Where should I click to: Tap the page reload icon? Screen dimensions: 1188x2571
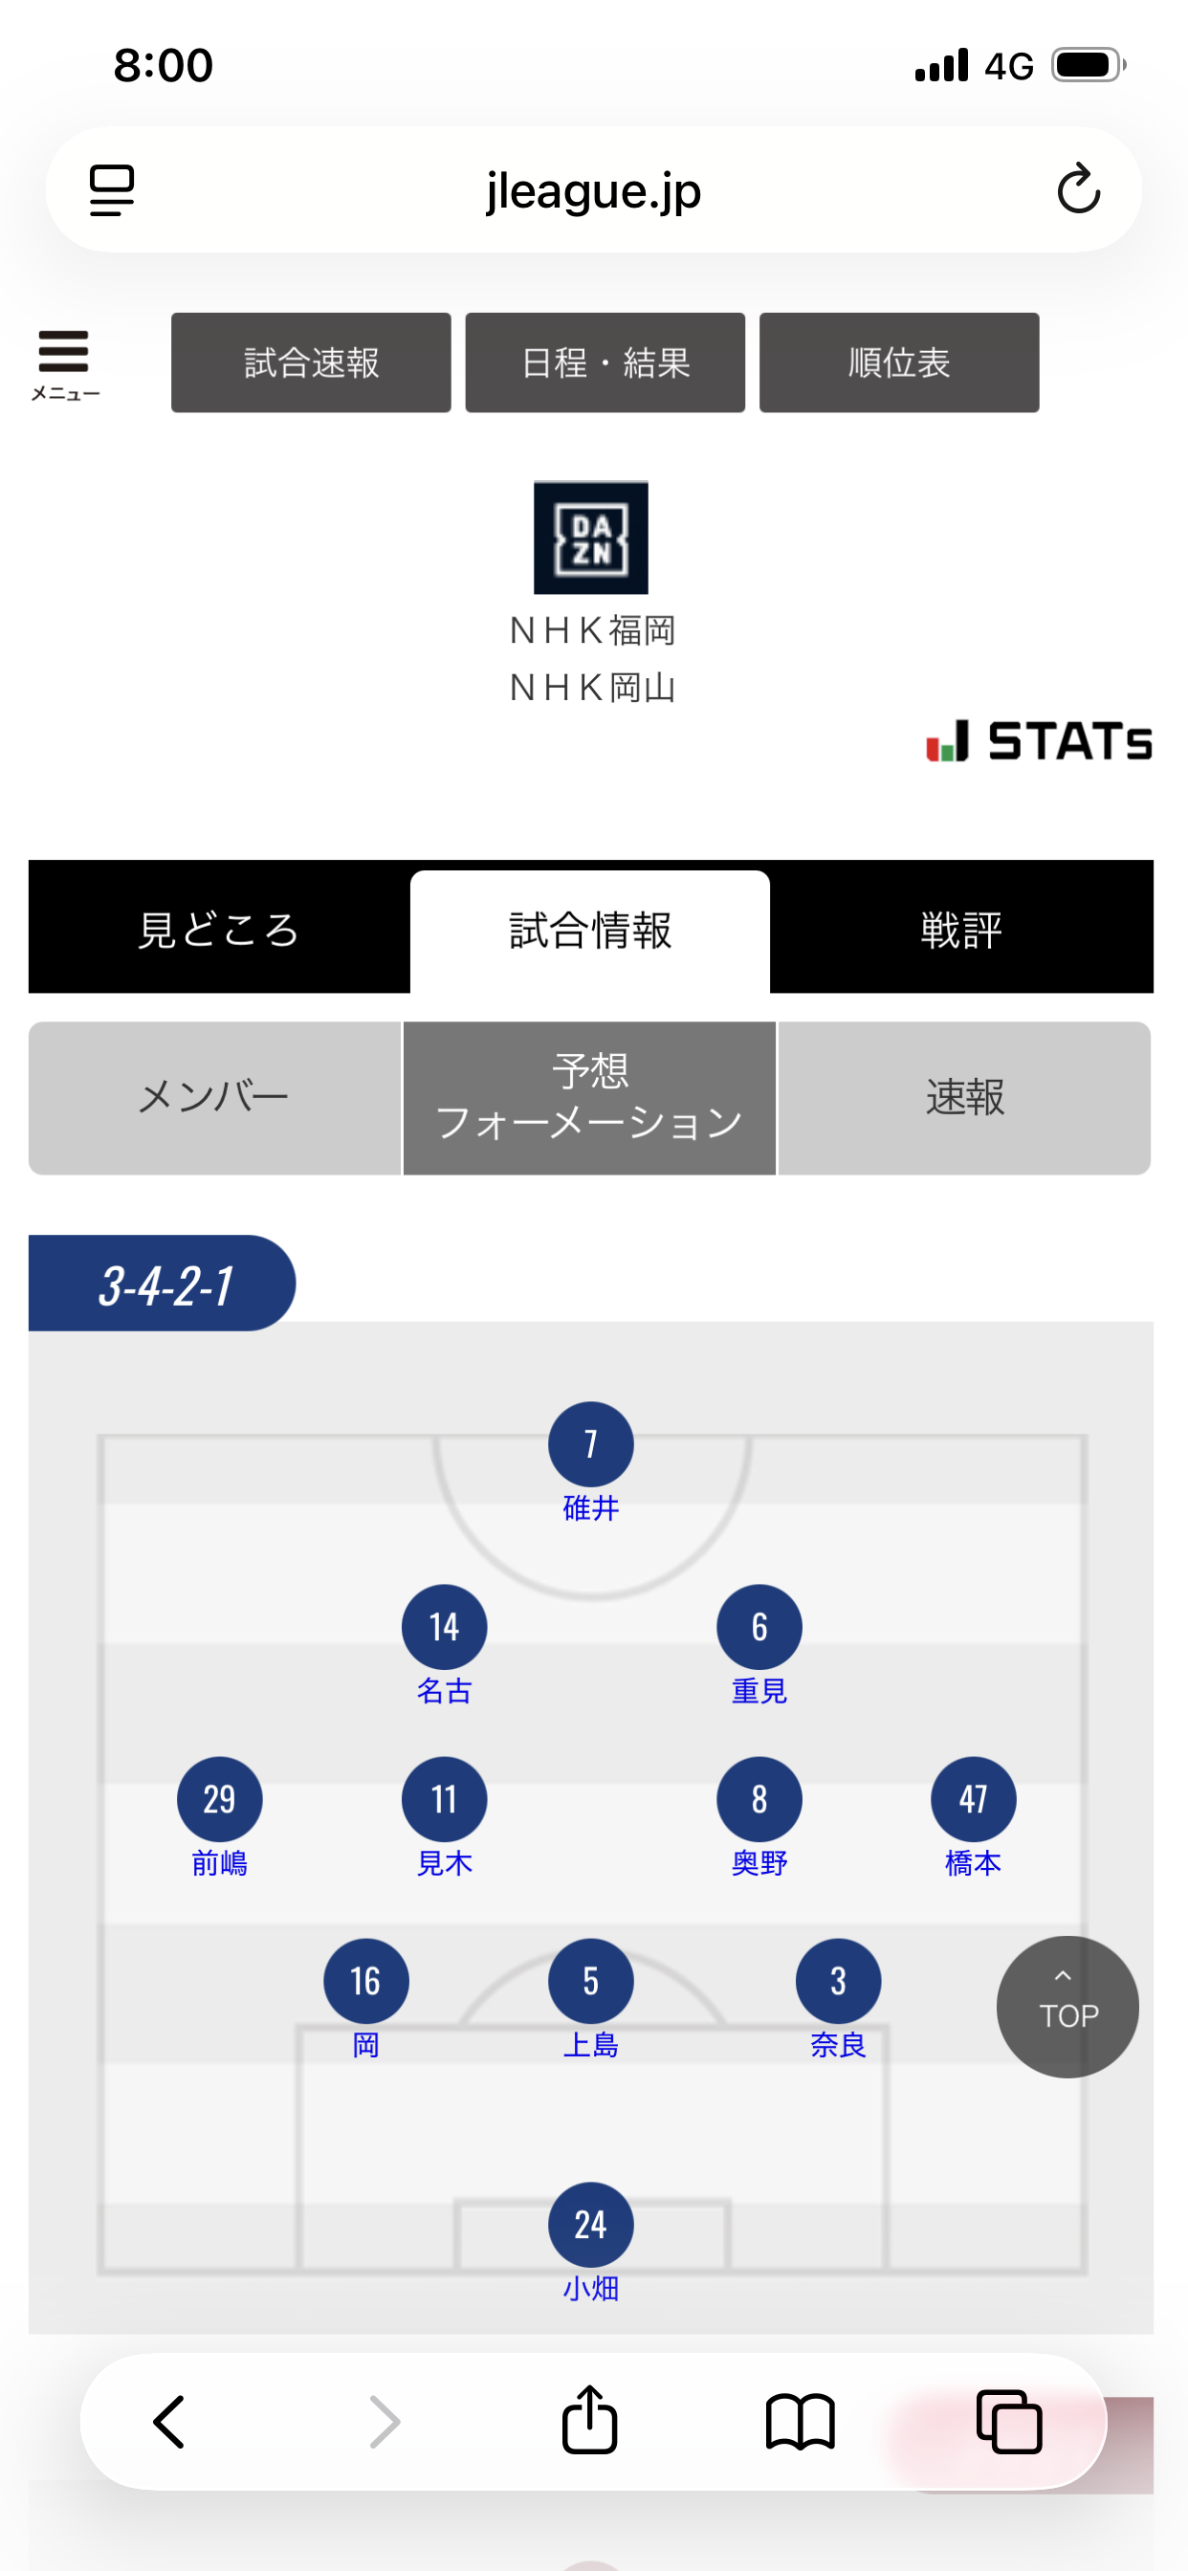(1078, 189)
